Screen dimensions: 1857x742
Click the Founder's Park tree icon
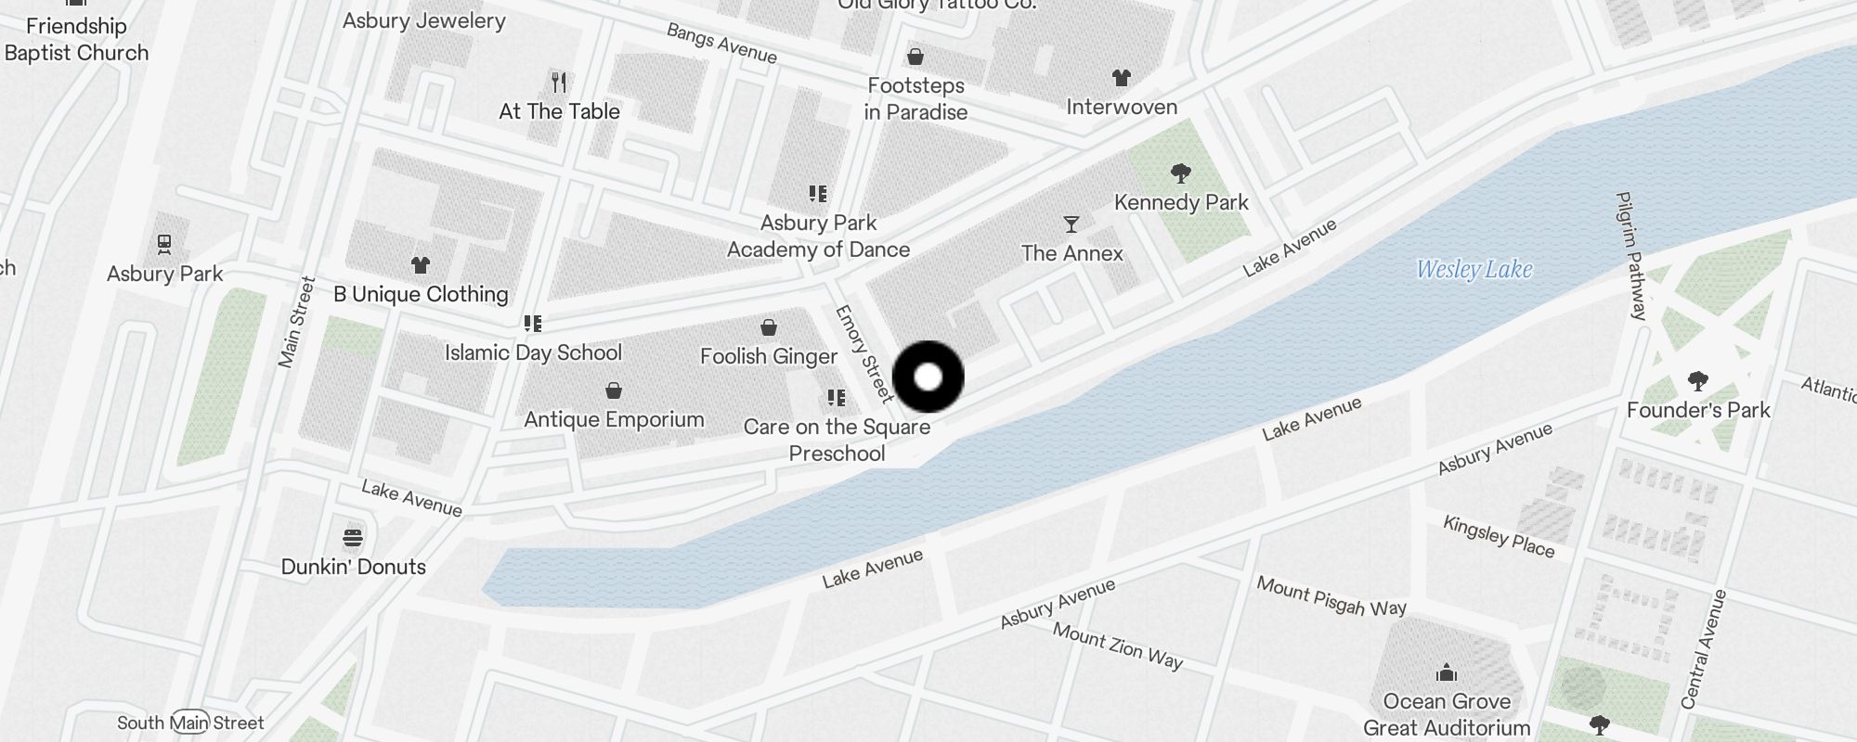tap(1698, 381)
